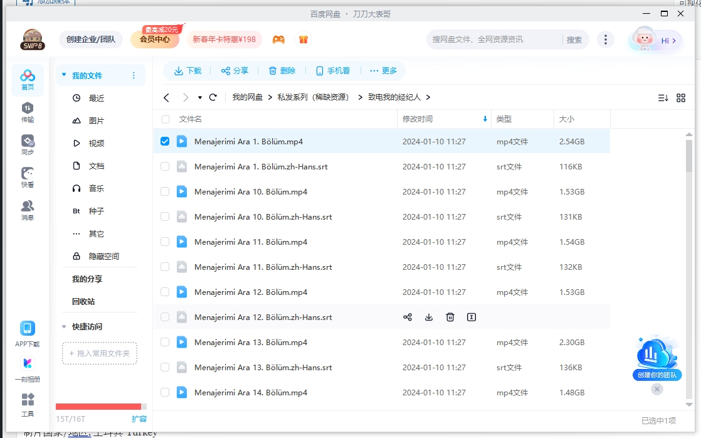This screenshot has width=701, height=438.
Task: Open the 回收站 (recycle bin) page
Action: point(82,300)
